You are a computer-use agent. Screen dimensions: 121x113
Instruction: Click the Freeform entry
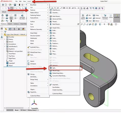tap(65, 43)
